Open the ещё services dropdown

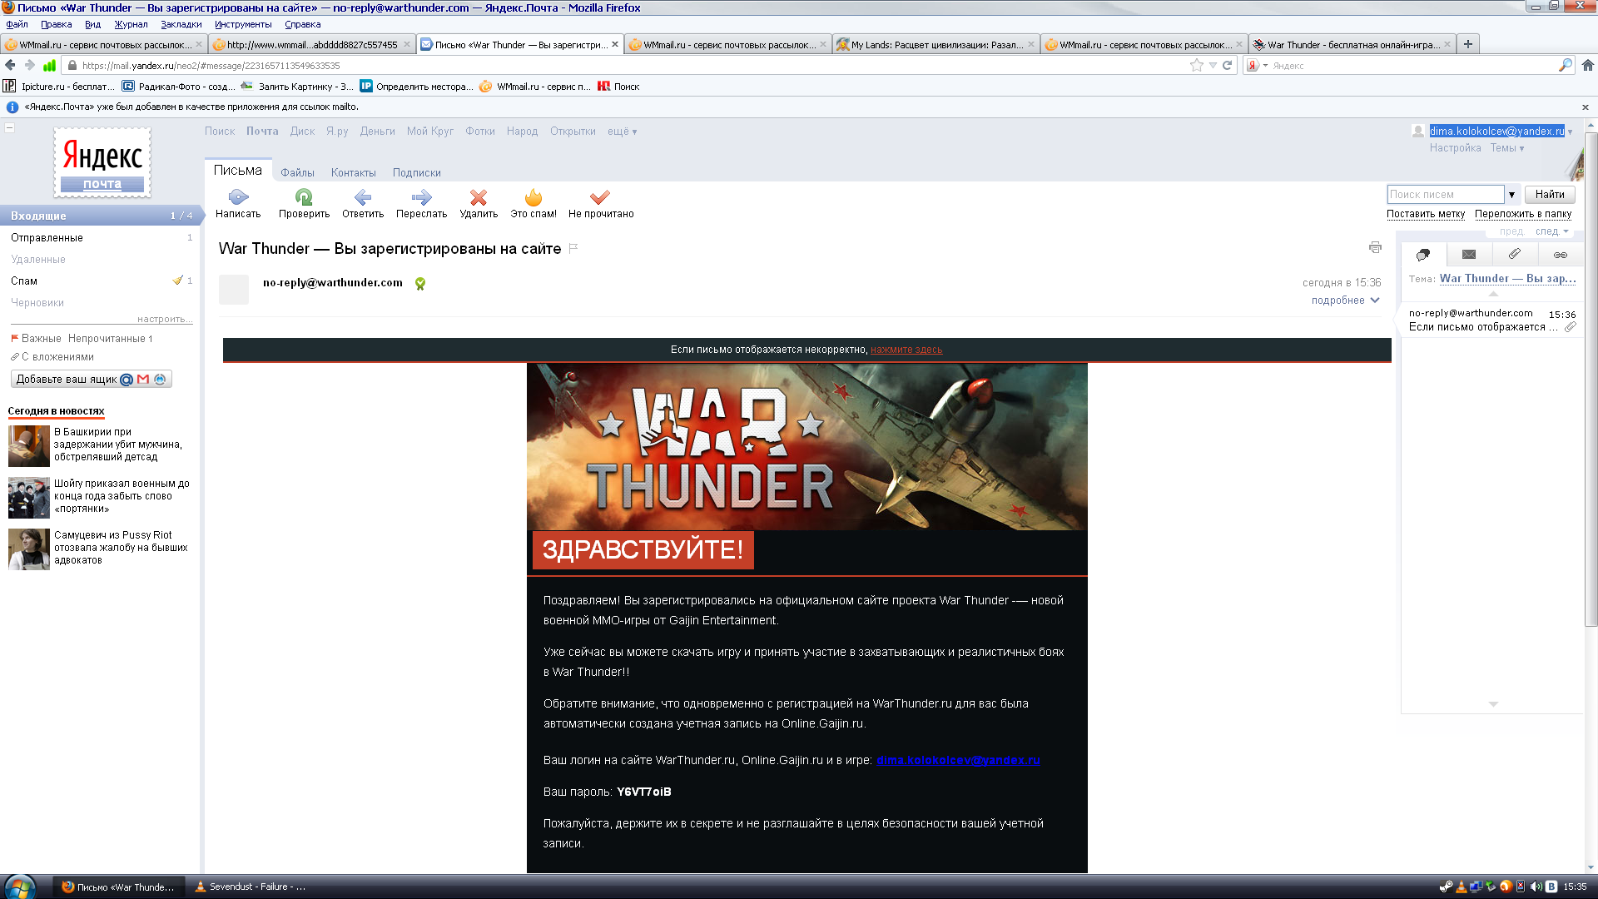tap(622, 132)
